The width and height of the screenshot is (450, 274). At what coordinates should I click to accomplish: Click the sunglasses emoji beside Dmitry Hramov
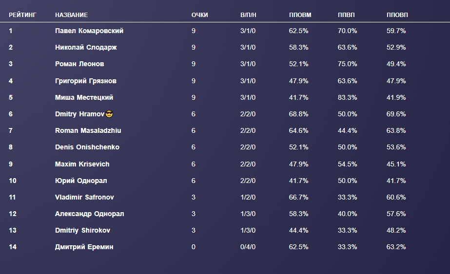pyautogui.click(x=109, y=114)
